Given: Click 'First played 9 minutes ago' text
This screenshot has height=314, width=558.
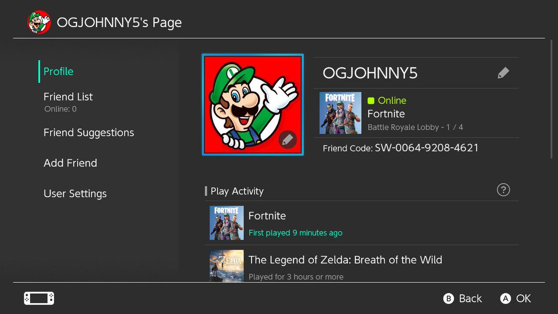Looking at the screenshot, I should [x=295, y=233].
